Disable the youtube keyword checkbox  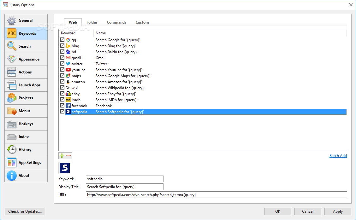pyautogui.click(x=62, y=70)
